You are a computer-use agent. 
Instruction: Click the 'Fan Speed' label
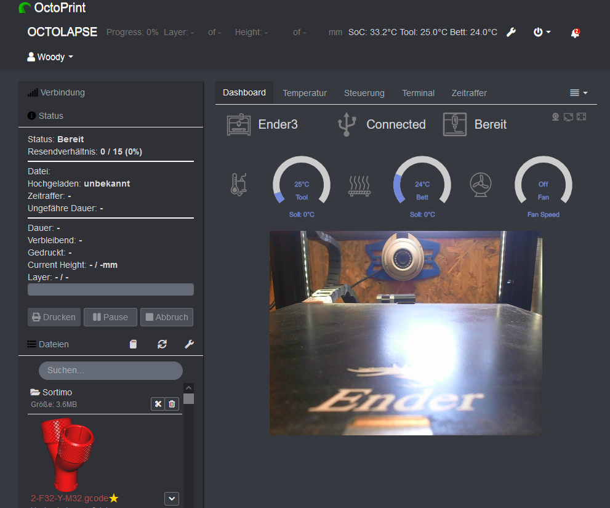click(x=543, y=214)
